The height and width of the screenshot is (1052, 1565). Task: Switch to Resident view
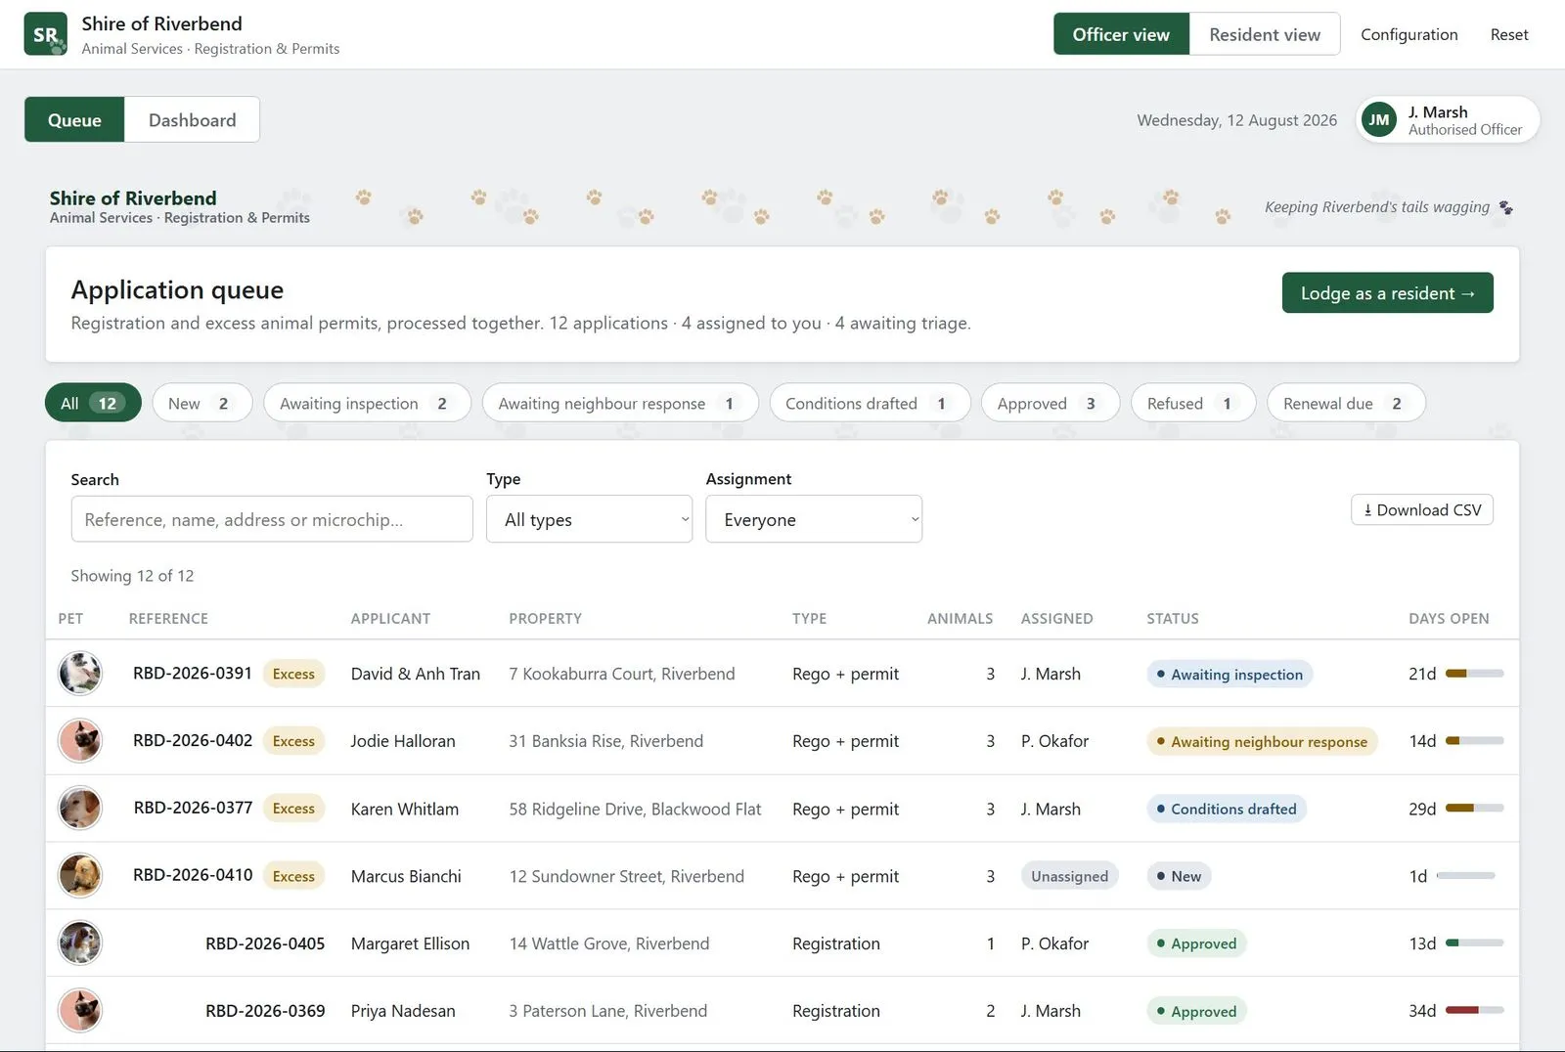pos(1265,34)
